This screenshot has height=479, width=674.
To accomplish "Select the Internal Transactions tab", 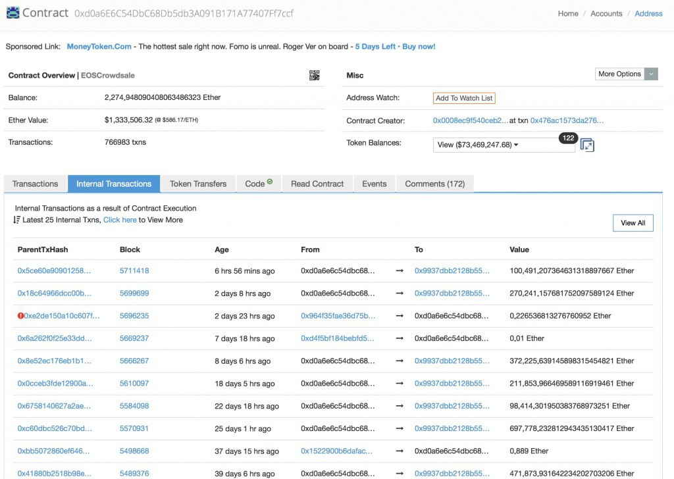I will tap(114, 184).
